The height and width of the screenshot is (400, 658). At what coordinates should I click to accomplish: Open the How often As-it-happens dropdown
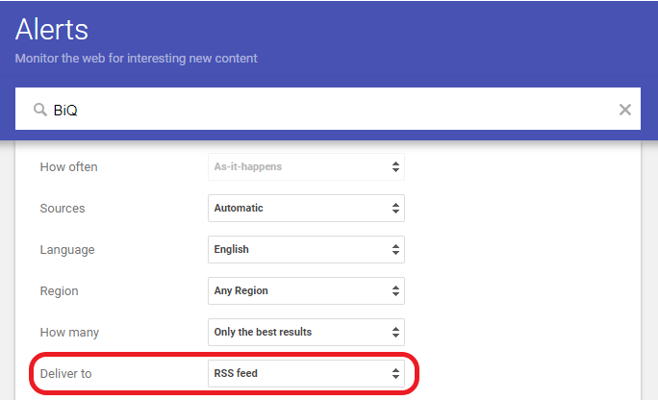click(x=306, y=167)
